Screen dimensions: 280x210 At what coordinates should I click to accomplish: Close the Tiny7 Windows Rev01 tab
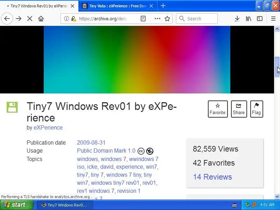[x=72, y=6]
